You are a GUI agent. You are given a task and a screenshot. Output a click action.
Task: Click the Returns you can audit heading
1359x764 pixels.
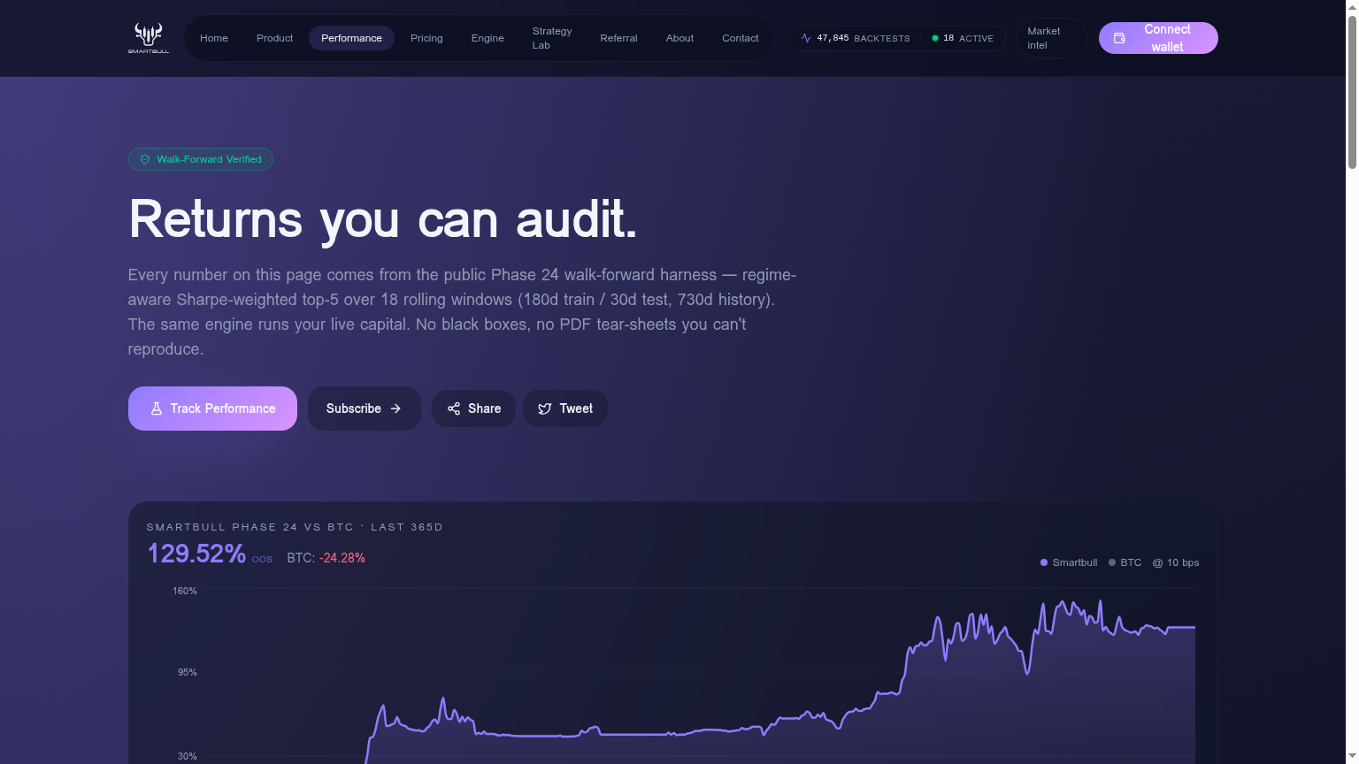[x=383, y=219]
